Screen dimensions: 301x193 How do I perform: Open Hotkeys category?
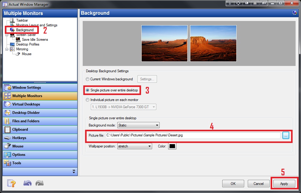tap(40, 138)
